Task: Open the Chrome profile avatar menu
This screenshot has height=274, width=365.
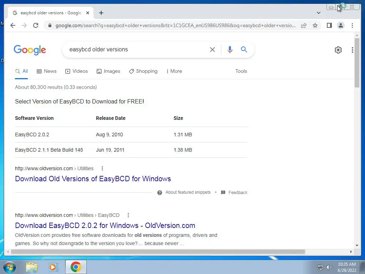Action: tap(340, 25)
